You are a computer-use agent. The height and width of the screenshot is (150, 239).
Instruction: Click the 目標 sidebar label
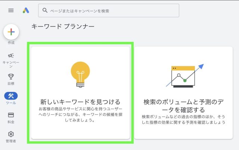click(x=11, y=83)
